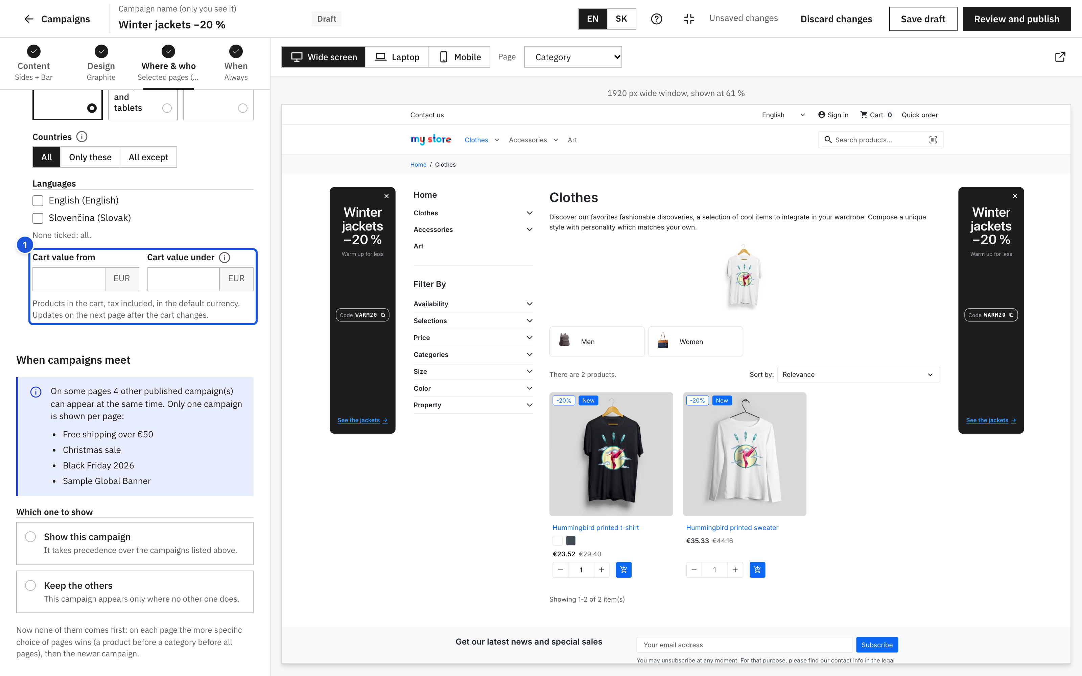Screen dimensions: 1082x676
Task: Click the Sign in user icon
Action: tap(822, 115)
